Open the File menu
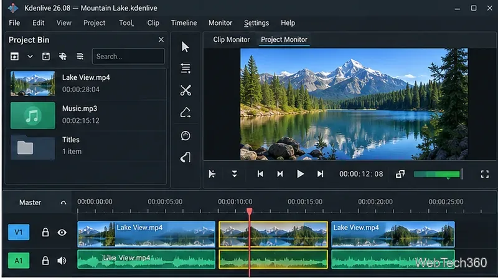This screenshot has height=280, width=498. pos(14,23)
